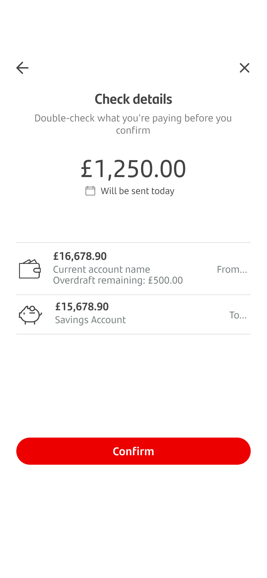Click the 'Check details' heading
Image resolution: width=267 pixels, height=578 pixels.
133,99
